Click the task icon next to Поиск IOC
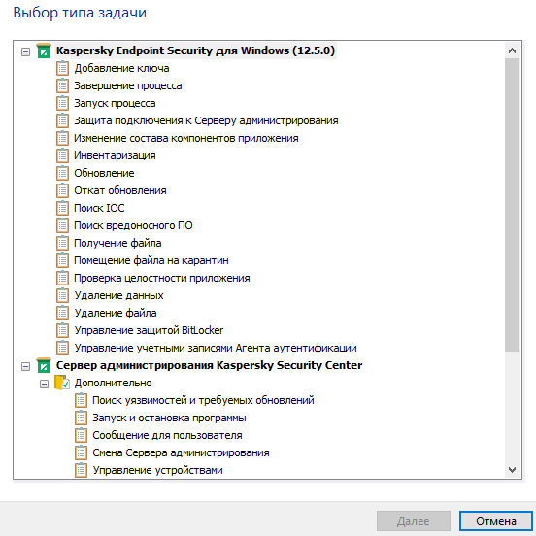The image size is (536, 536). pyautogui.click(x=62, y=208)
